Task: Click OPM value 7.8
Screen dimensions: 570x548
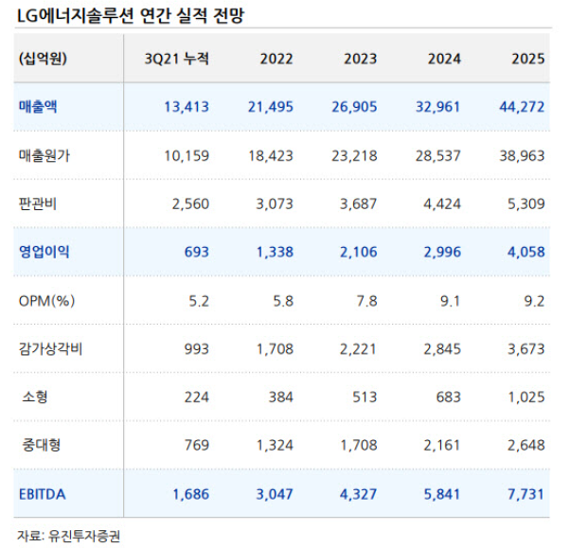Action: click(367, 301)
